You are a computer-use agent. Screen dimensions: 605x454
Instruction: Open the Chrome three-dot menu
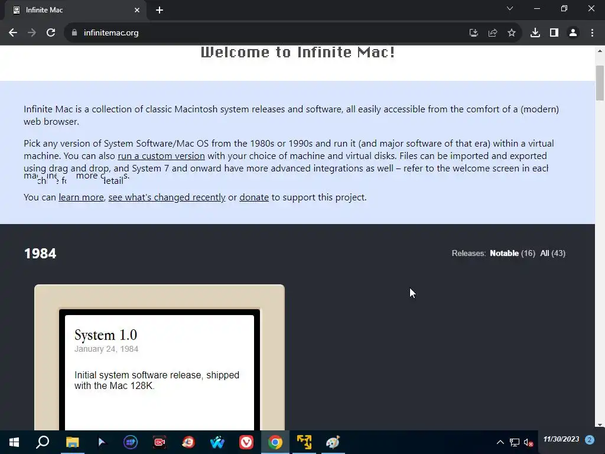592,33
